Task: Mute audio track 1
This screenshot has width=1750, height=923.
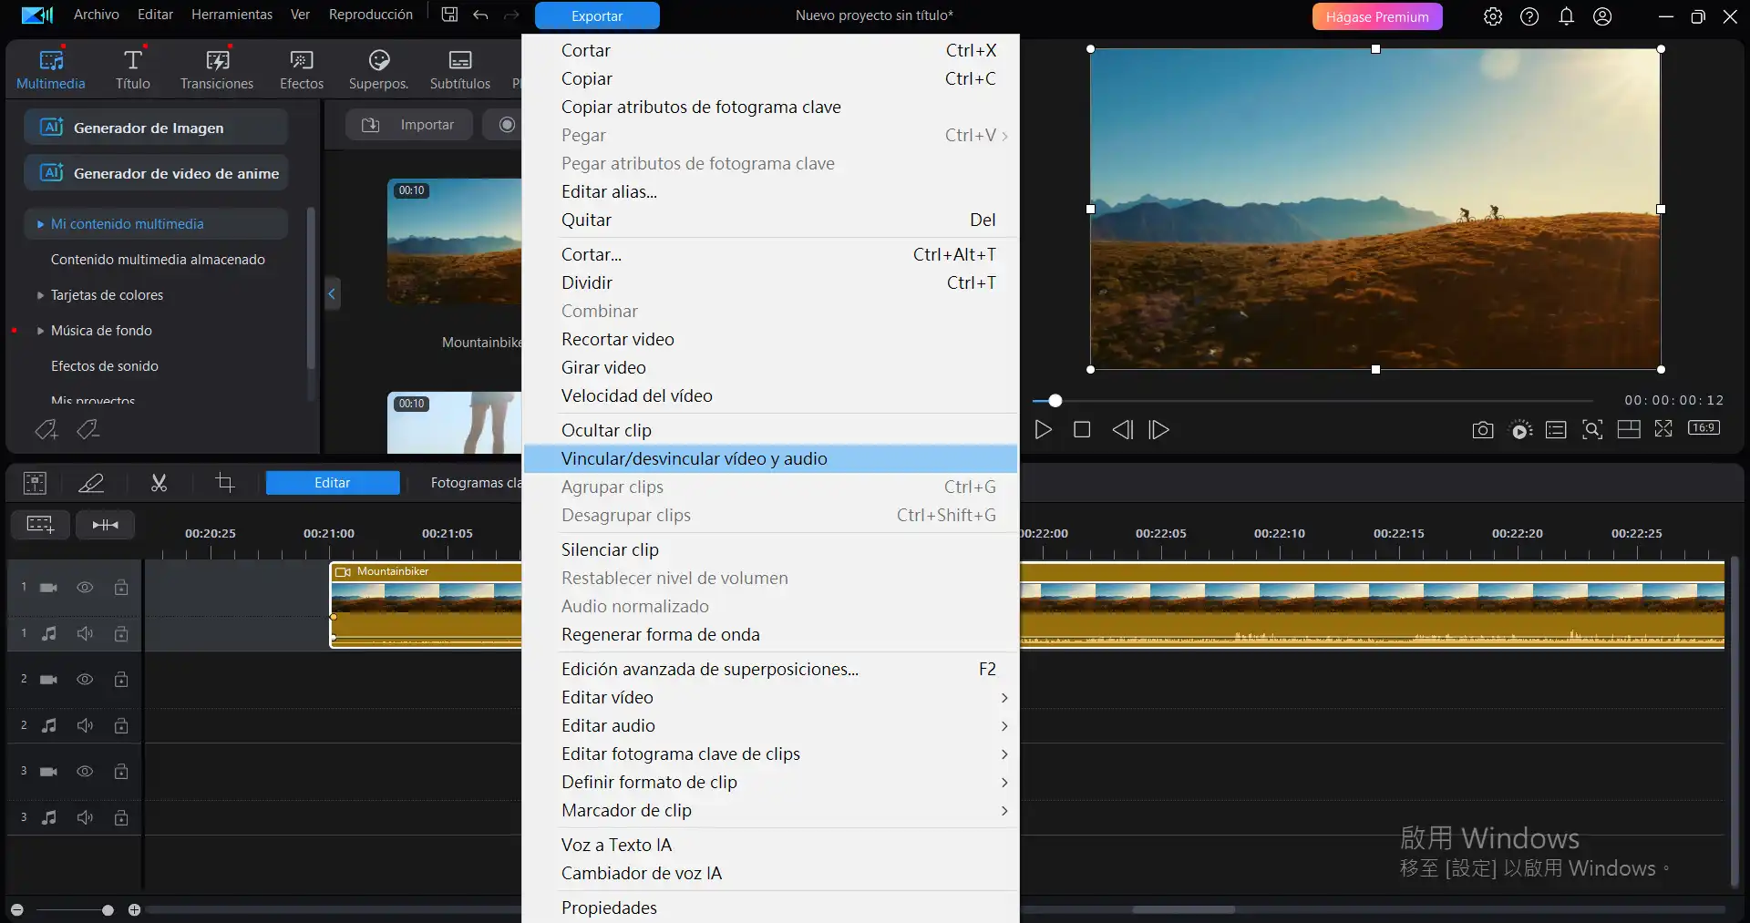Action: coord(85,633)
